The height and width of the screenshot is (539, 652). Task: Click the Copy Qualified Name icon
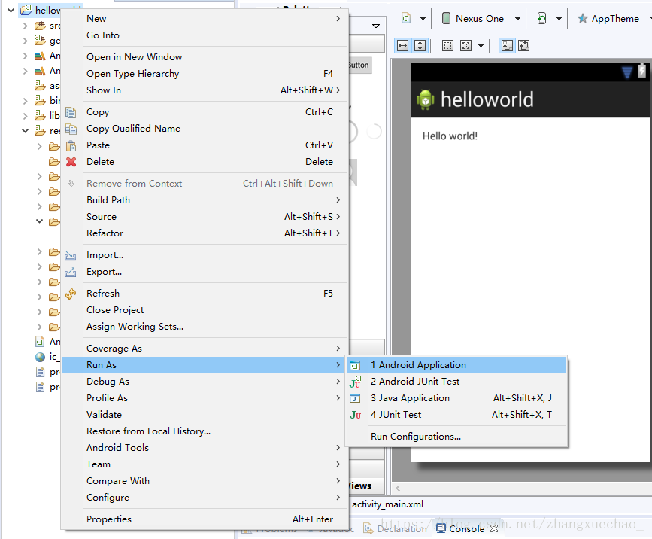pos(71,129)
